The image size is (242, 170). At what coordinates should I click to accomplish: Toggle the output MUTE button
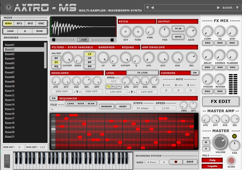[x=178, y=37]
